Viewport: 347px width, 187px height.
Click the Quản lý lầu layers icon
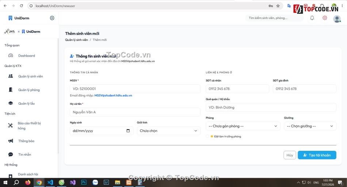[11, 103]
